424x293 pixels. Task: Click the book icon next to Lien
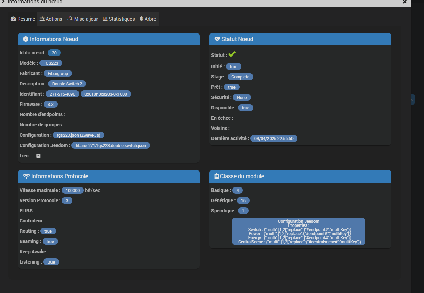(x=38, y=156)
